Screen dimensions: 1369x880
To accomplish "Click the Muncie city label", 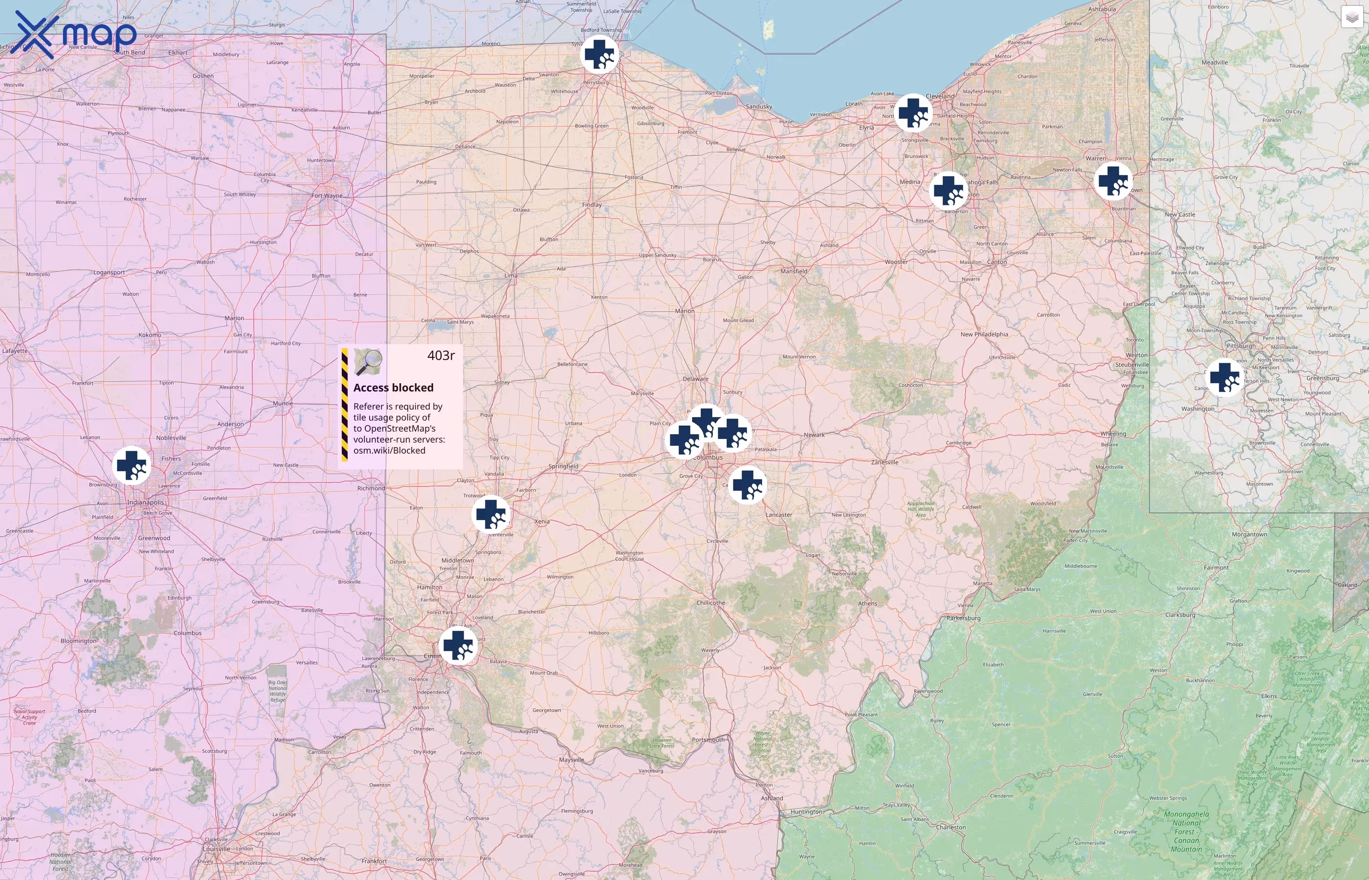I will pos(282,403).
